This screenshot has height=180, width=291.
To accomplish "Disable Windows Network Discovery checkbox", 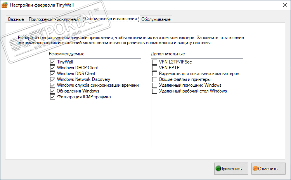I will click(52, 79).
